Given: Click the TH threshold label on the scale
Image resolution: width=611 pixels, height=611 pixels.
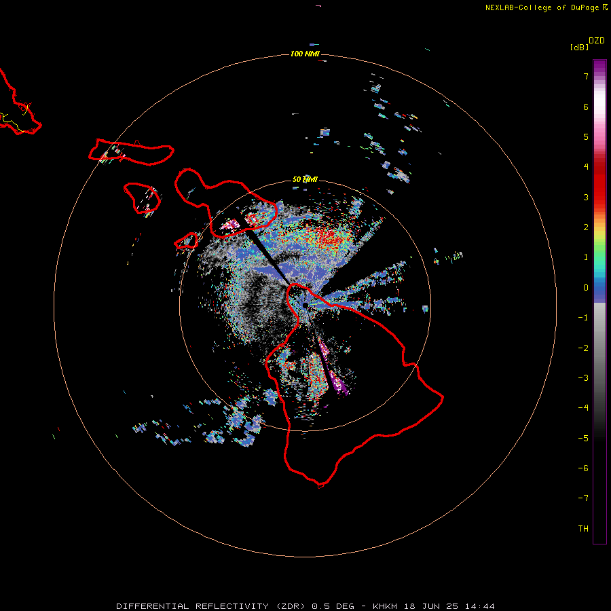Looking at the screenshot, I should (583, 529).
